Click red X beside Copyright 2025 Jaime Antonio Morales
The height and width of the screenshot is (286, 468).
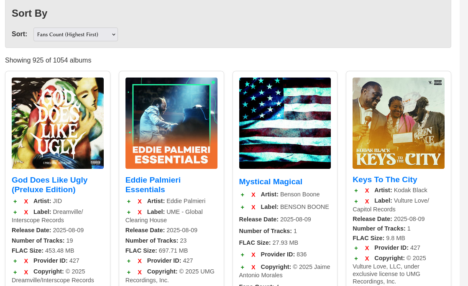coord(253,267)
